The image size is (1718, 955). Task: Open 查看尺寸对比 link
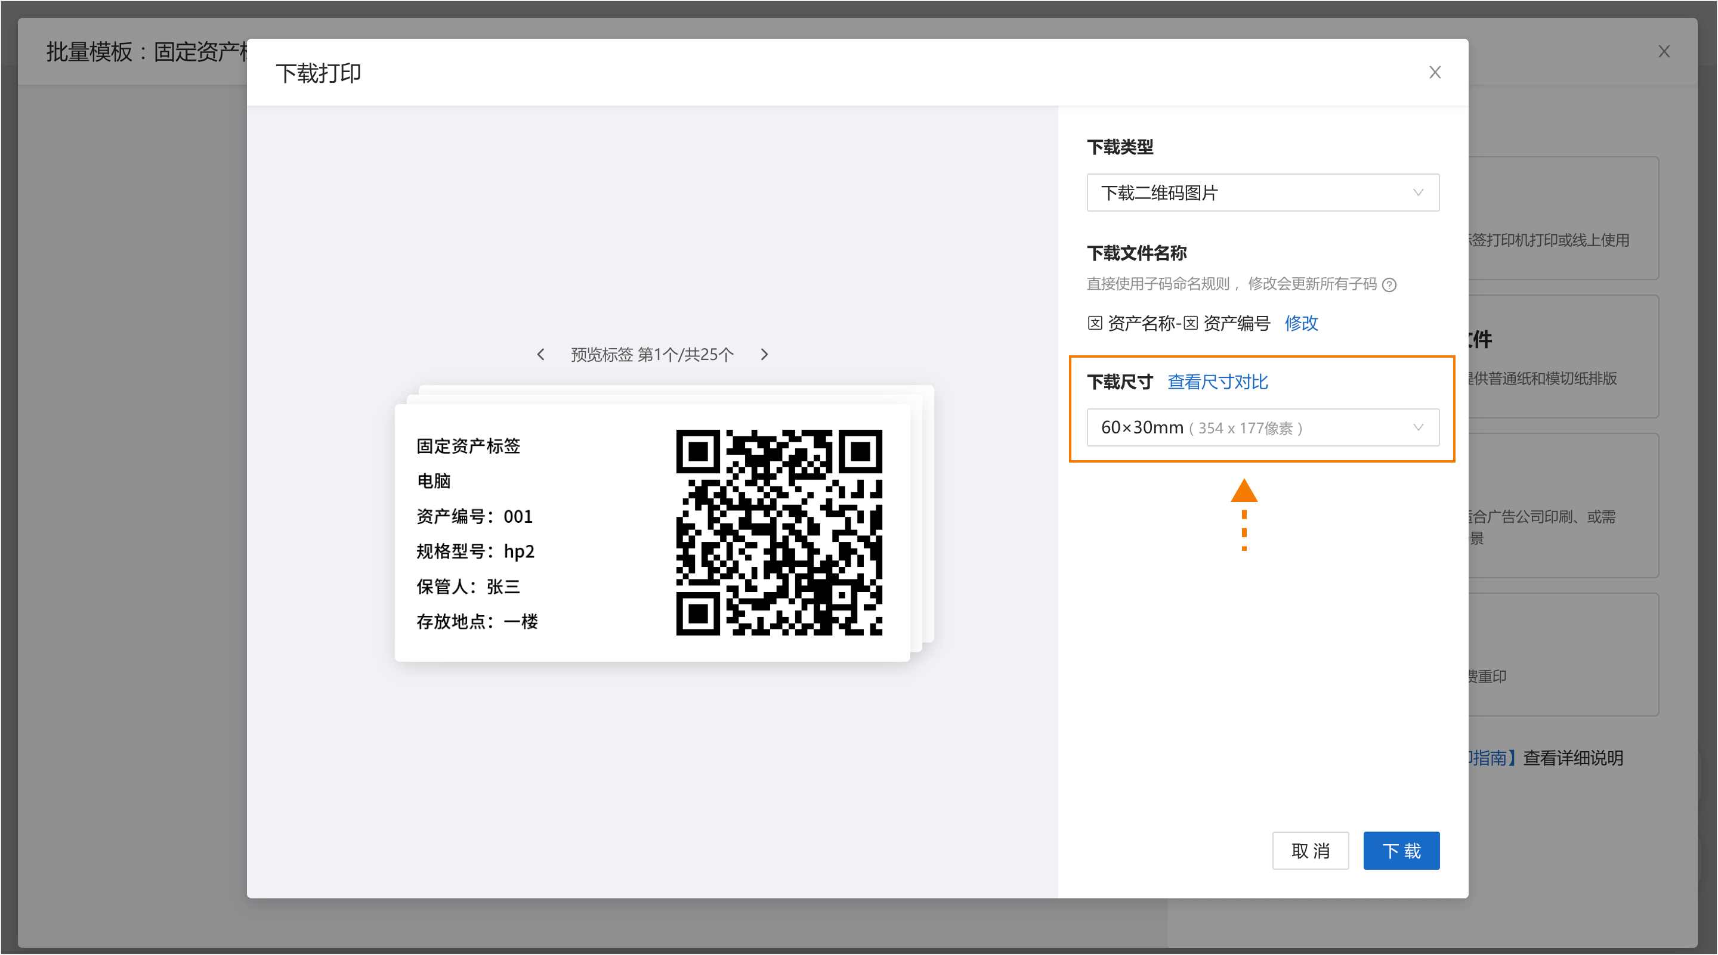coord(1218,382)
